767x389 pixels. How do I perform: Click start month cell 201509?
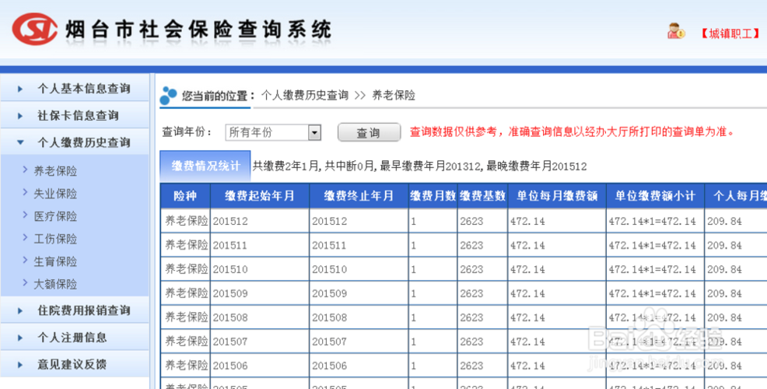260,293
